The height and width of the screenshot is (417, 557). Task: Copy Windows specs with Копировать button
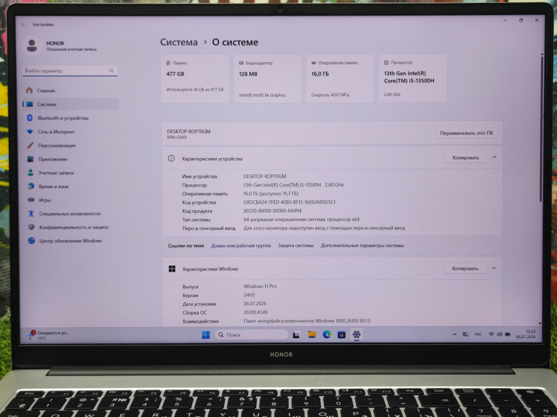coord(465,269)
